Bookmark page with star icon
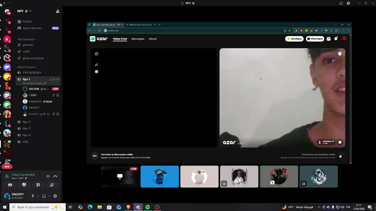The image size is (376, 211). pyautogui.click(x=290, y=30)
